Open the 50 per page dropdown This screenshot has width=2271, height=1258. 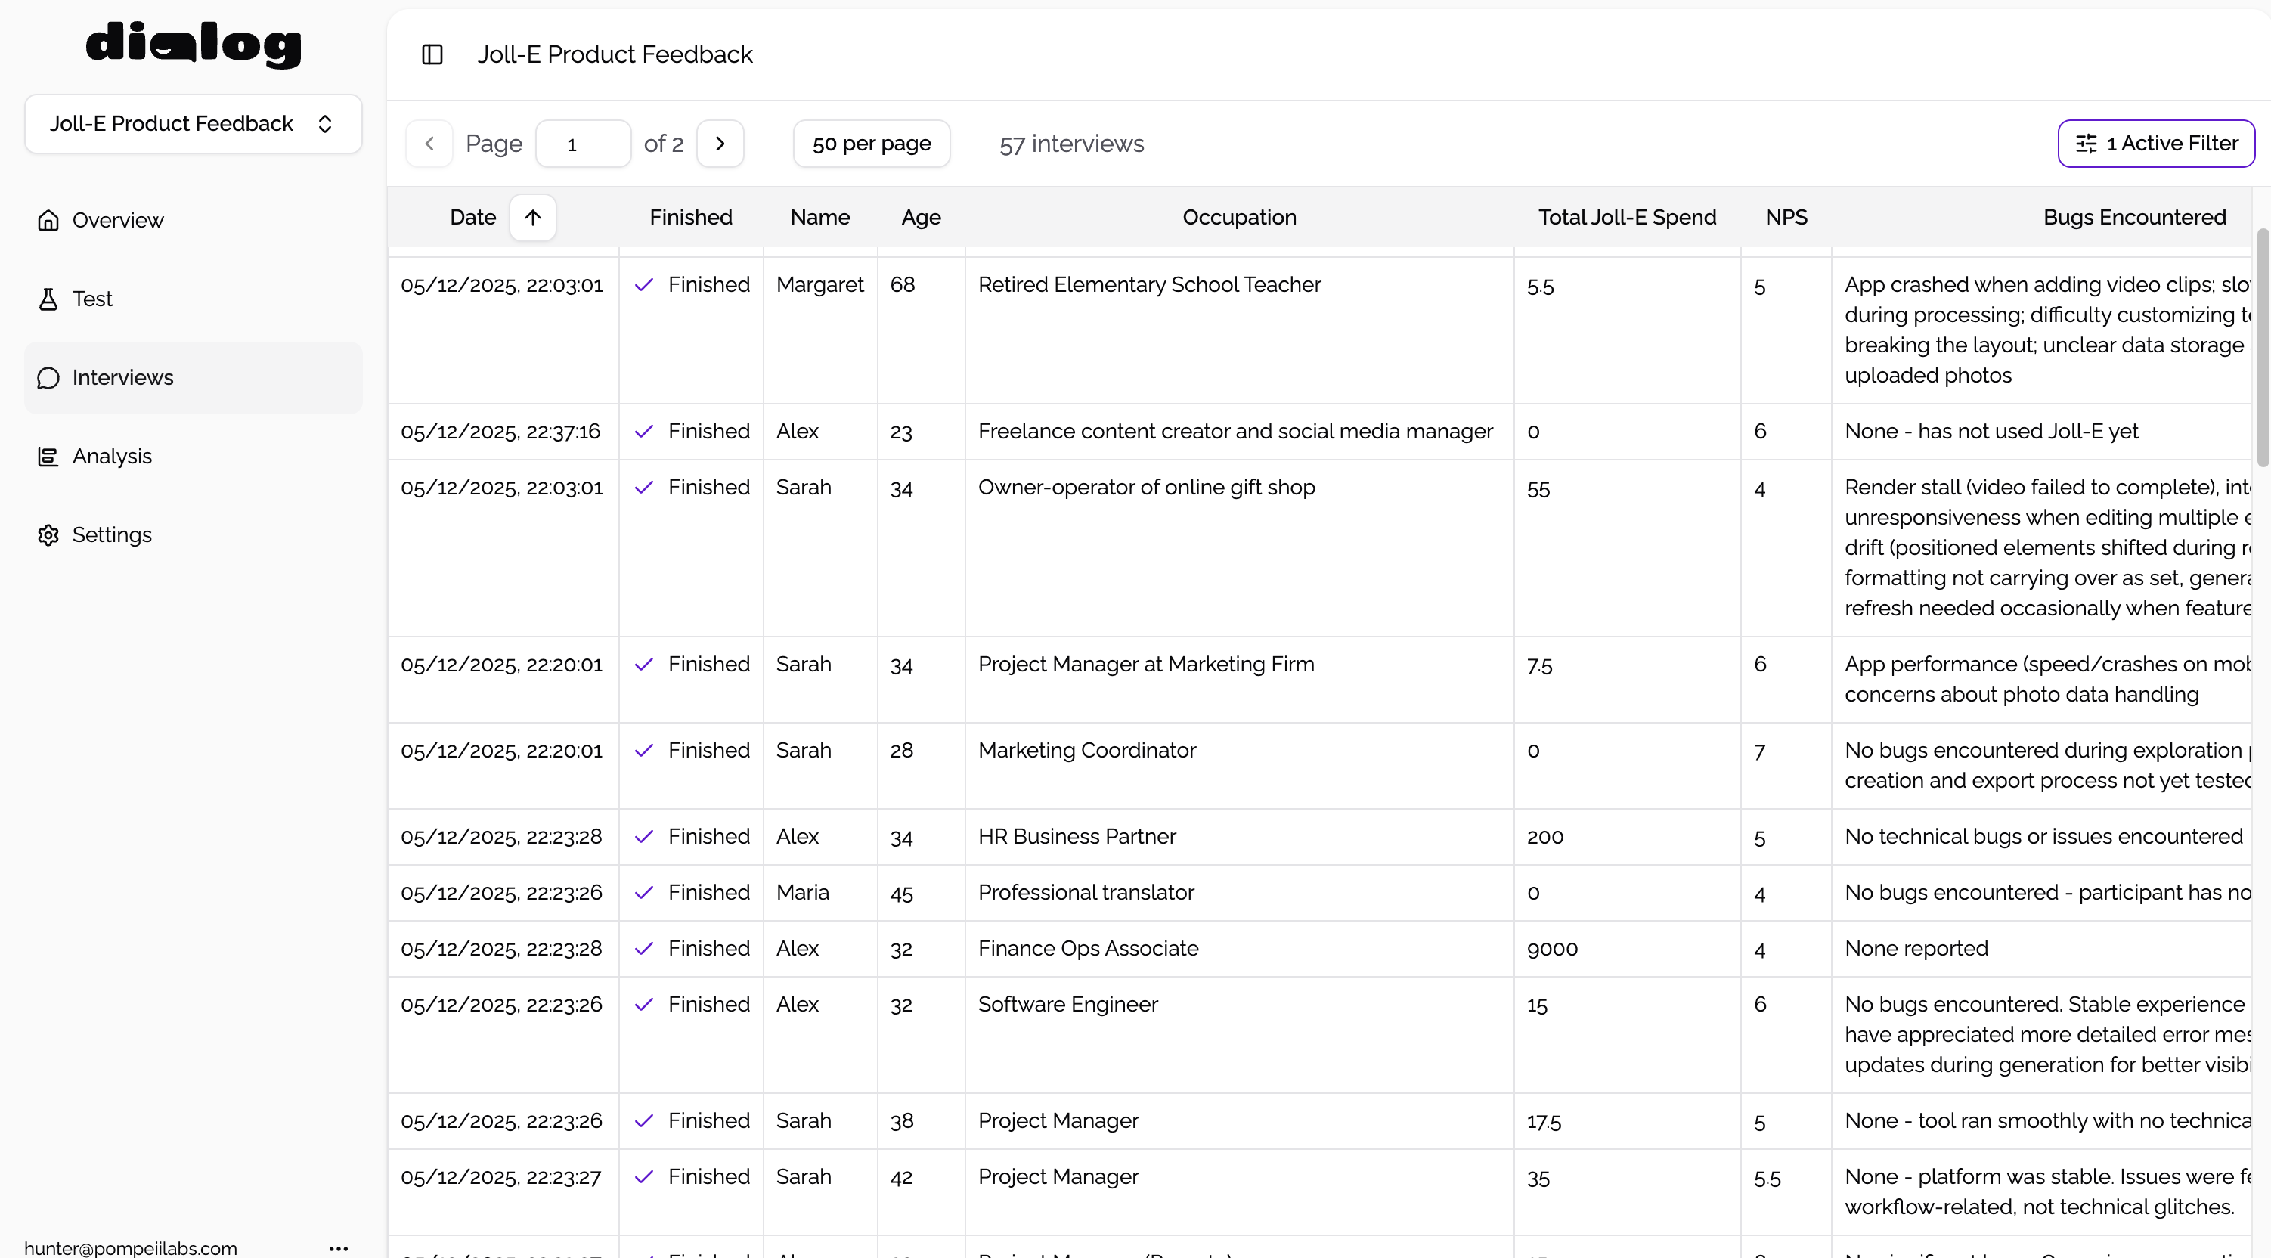(x=871, y=144)
